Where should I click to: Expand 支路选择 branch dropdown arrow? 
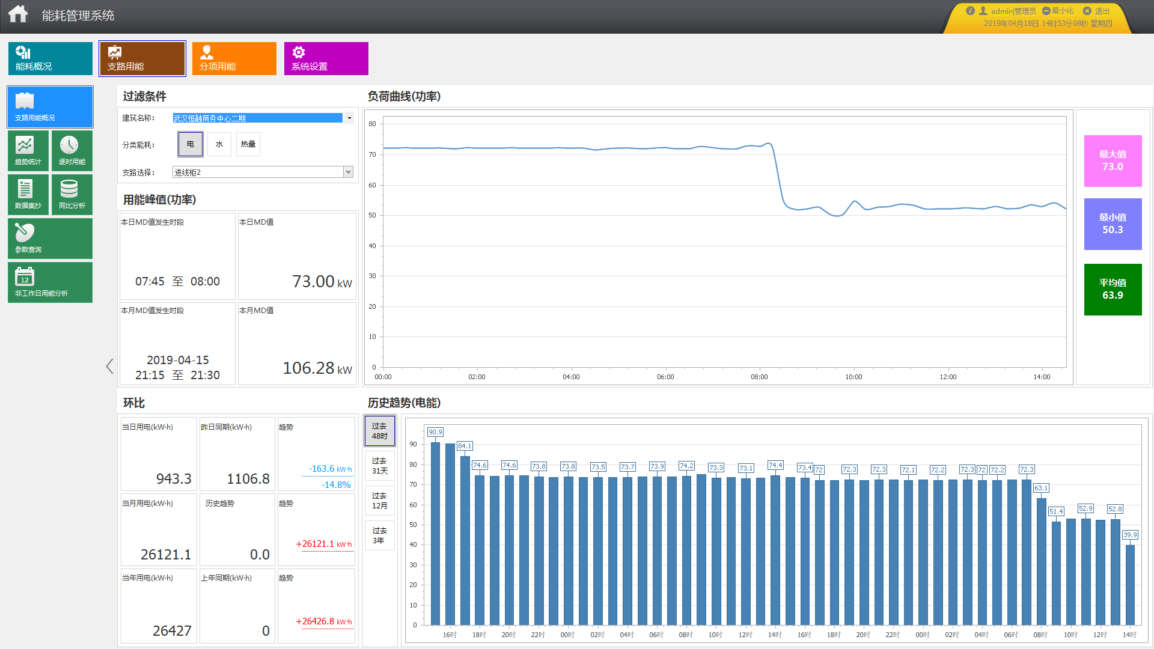coord(348,172)
